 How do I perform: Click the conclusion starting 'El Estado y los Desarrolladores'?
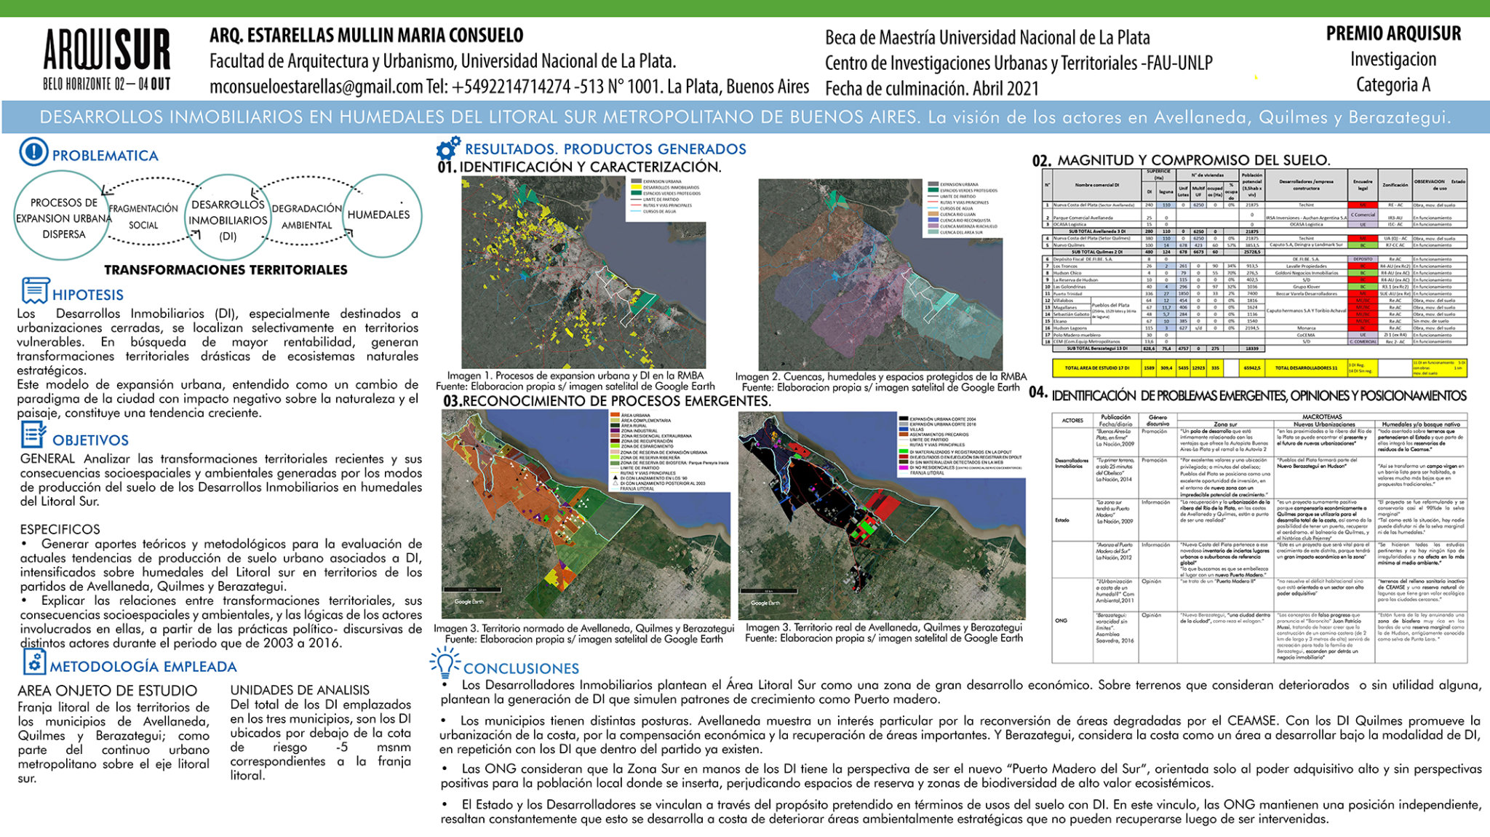coord(960,812)
